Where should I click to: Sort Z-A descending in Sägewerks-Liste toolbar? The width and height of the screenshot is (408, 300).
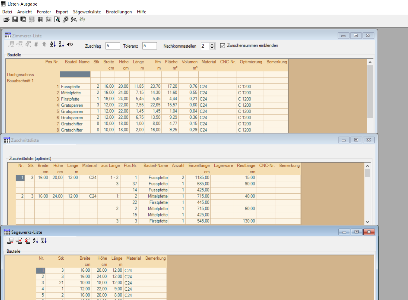point(44,241)
